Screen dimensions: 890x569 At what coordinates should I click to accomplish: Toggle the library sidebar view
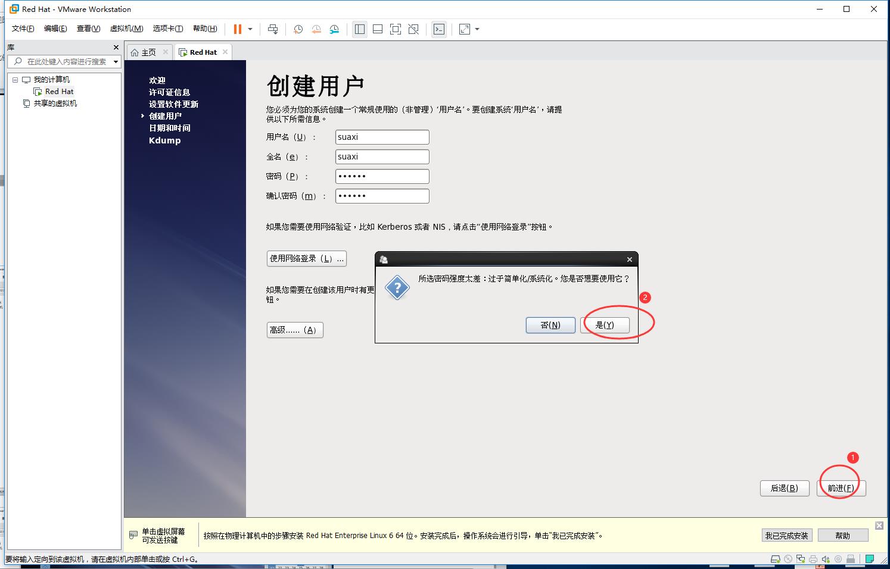pos(359,29)
